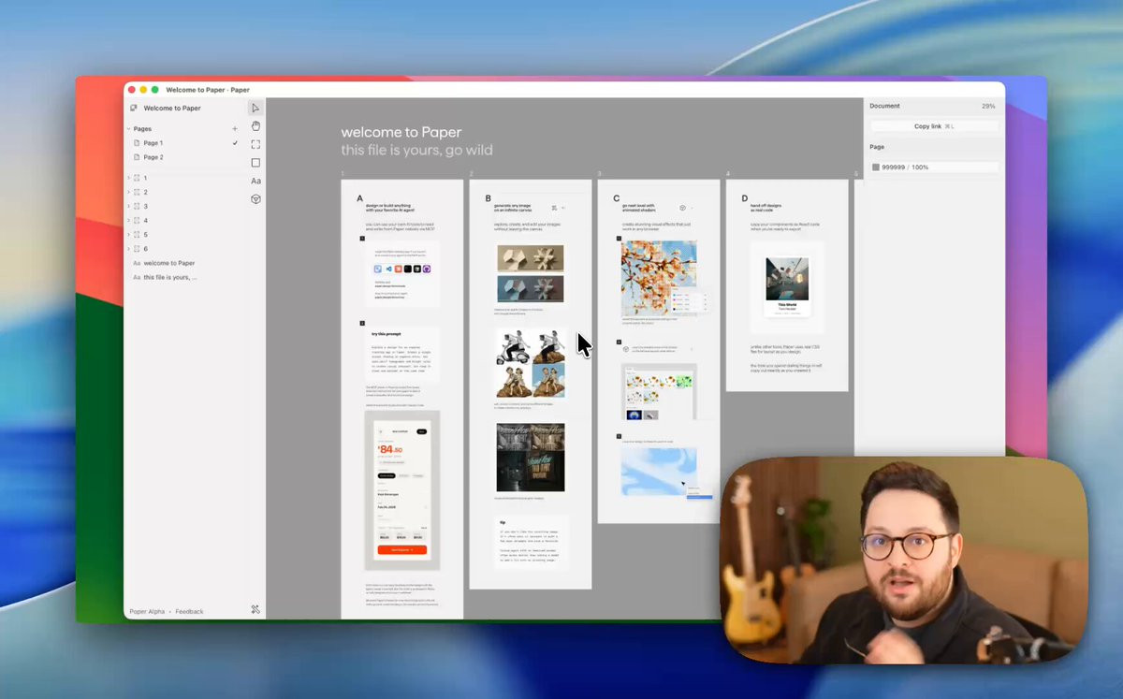This screenshot has width=1123, height=699.
Task: Select the Hand pan tool
Action: [x=255, y=126]
